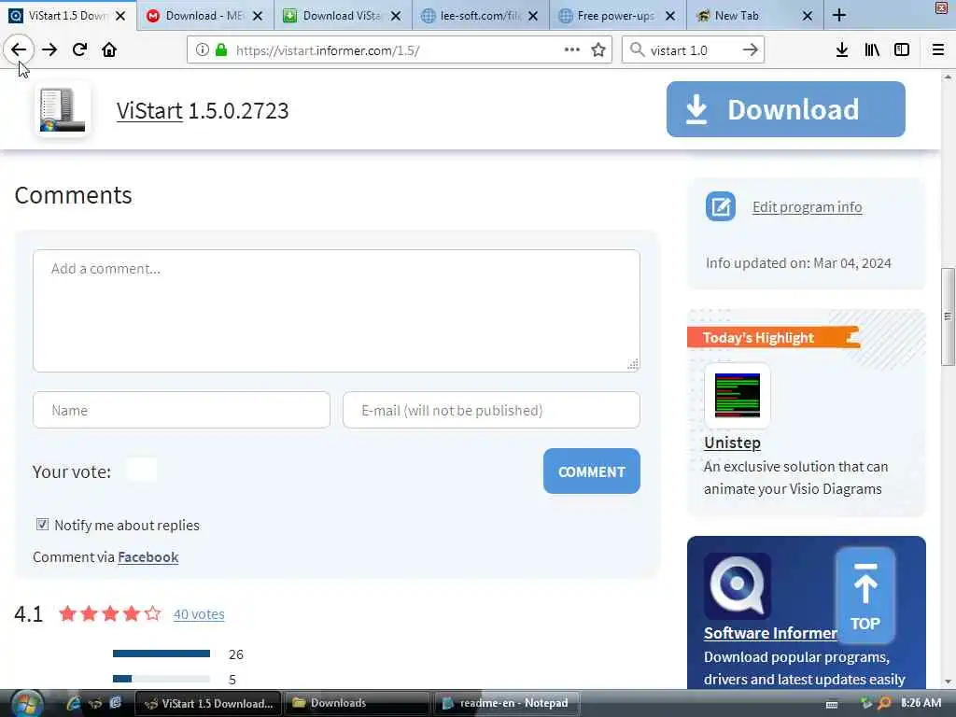Image resolution: width=956 pixels, height=717 pixels.
Task: Show site information via the info icon
Action: coord(202,50)
